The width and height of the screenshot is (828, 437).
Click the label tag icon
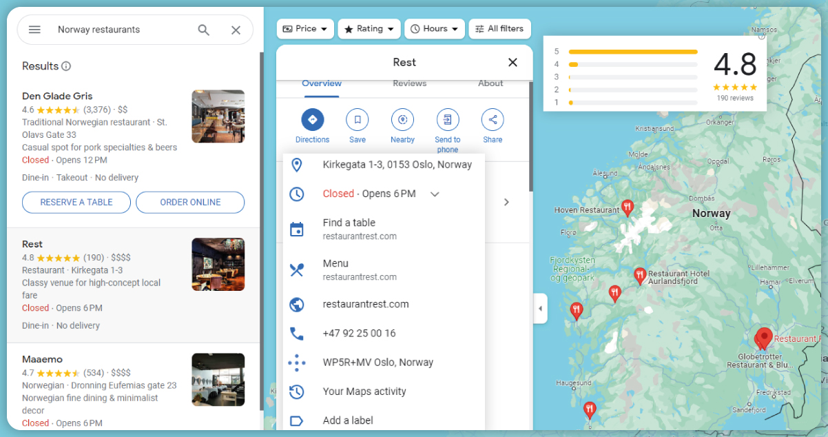[296, 420]
